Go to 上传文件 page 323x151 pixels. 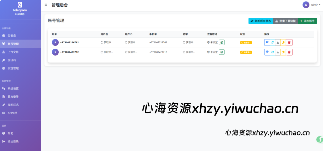coord(21,52)
